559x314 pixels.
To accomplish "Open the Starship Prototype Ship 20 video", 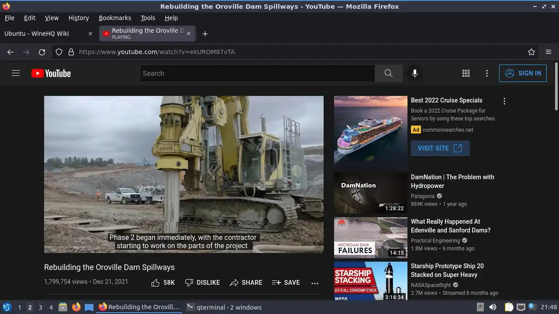I will (447, 270).
